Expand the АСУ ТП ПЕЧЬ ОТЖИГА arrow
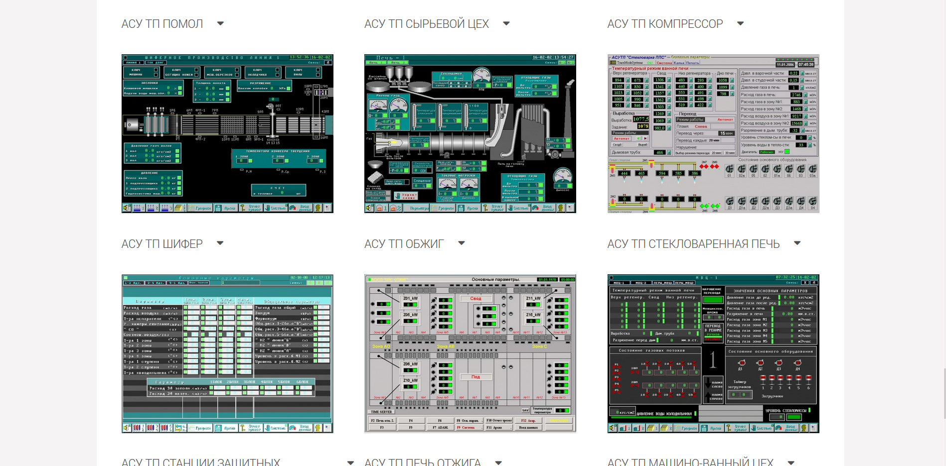The image size is (946, 466). [498, 463]
